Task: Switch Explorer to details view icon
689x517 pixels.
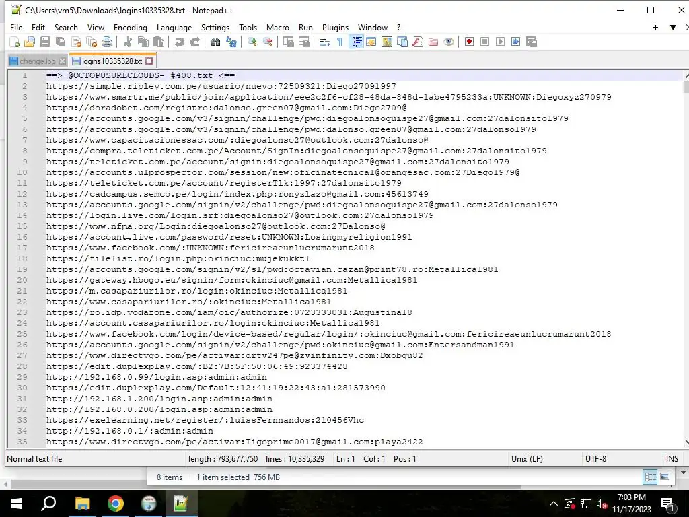Action: (650, 477)
